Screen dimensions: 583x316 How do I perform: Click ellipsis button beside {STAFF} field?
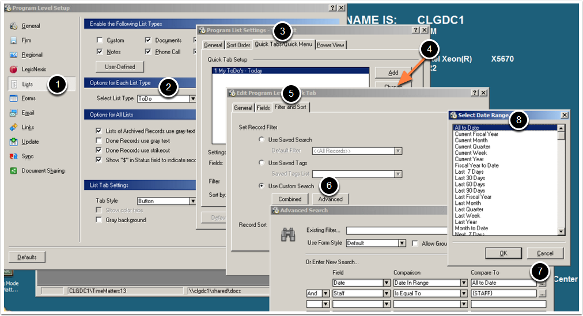point(543,294)
